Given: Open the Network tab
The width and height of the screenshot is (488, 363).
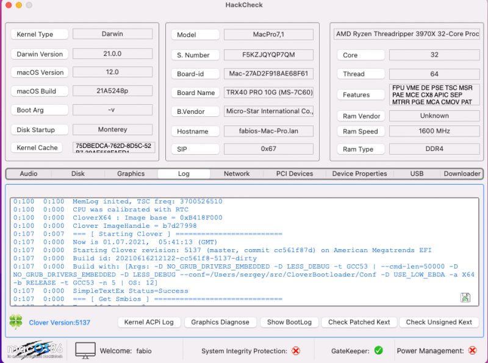Looking at the screenshot, I should [237, 174].
